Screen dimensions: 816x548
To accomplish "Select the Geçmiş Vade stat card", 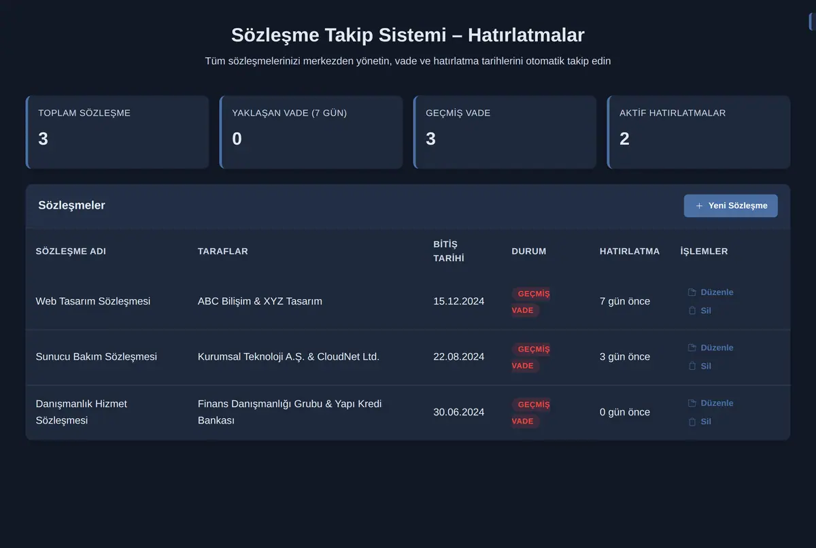I will point(505,132).
